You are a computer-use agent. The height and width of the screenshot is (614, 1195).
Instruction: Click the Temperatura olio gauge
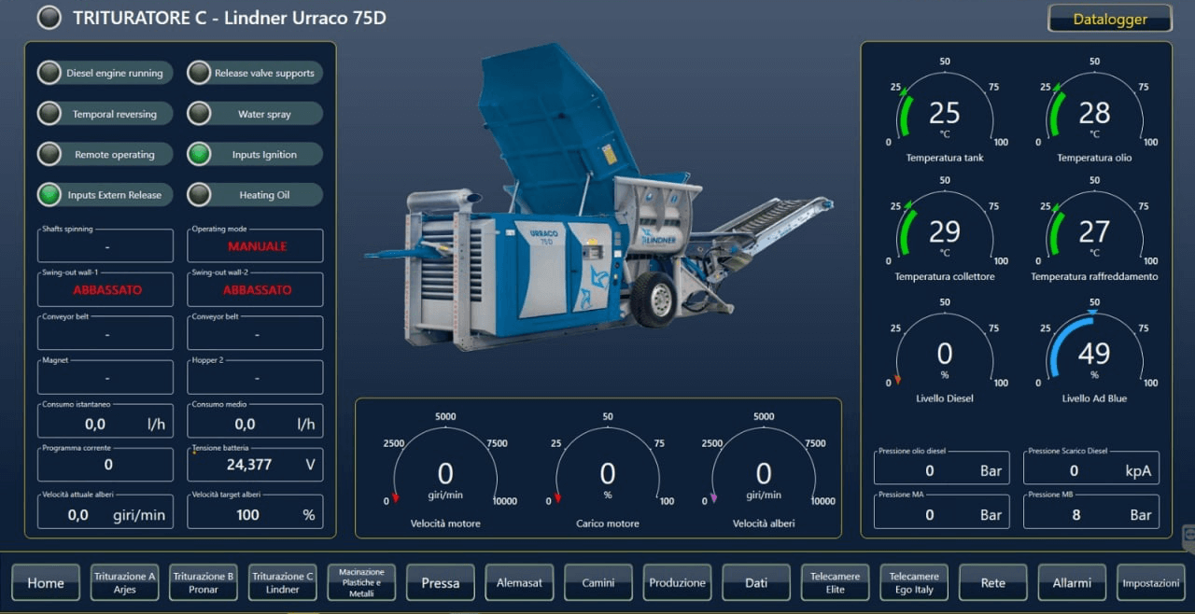coord(1094,109)
